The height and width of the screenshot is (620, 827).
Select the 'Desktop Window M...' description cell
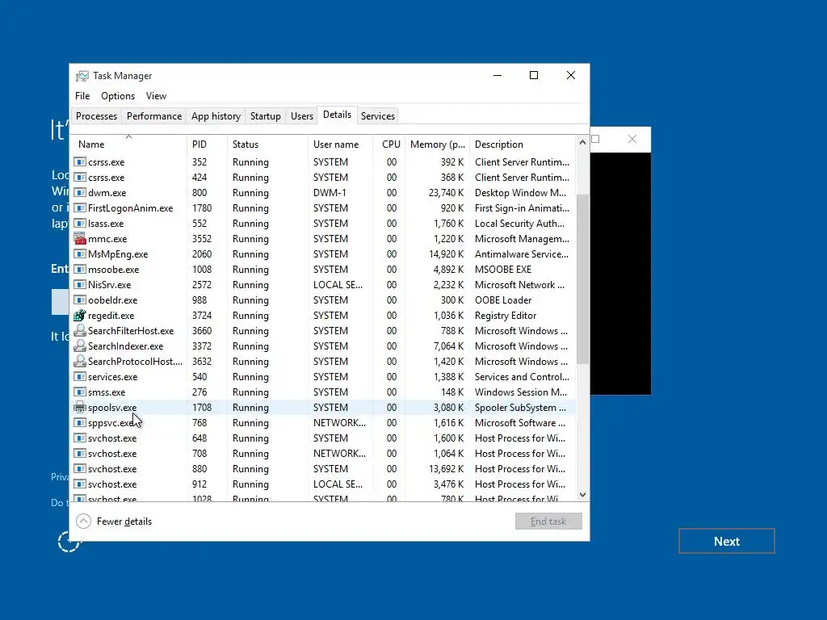coord(520,192)
